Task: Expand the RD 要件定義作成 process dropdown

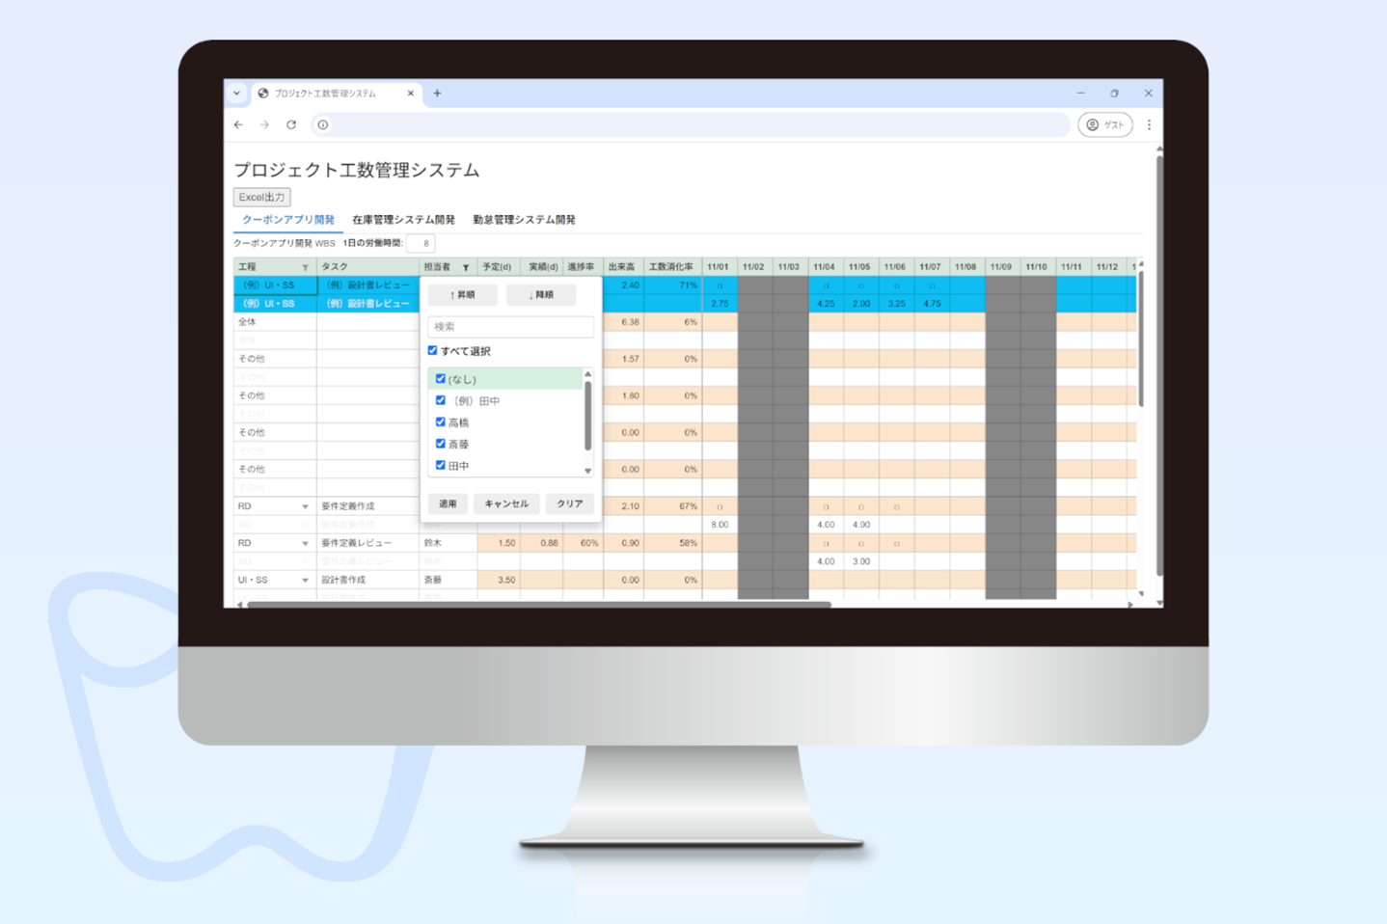Action: (306, 506)
